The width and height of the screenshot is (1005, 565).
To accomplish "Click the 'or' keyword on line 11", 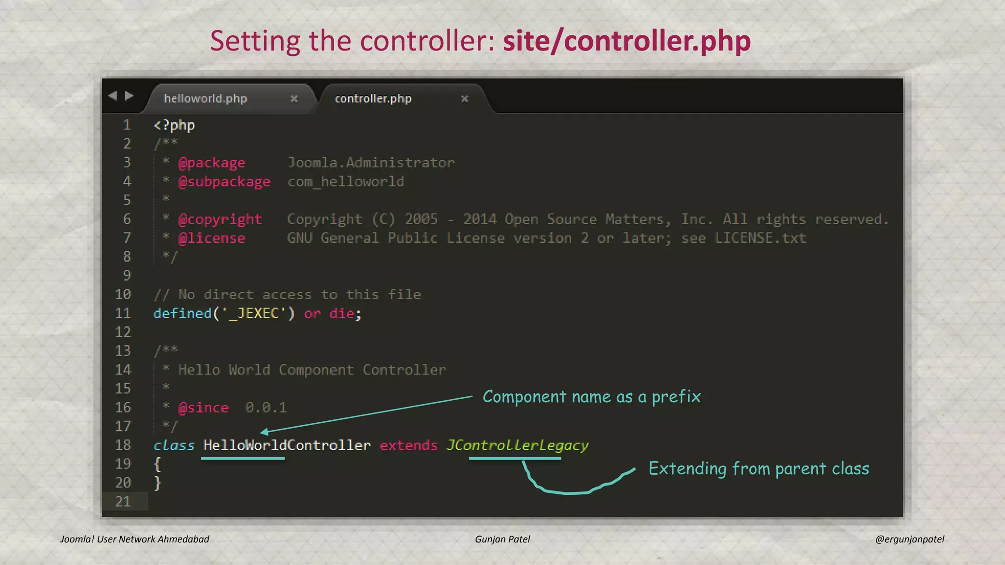I will tap(312, 313).
